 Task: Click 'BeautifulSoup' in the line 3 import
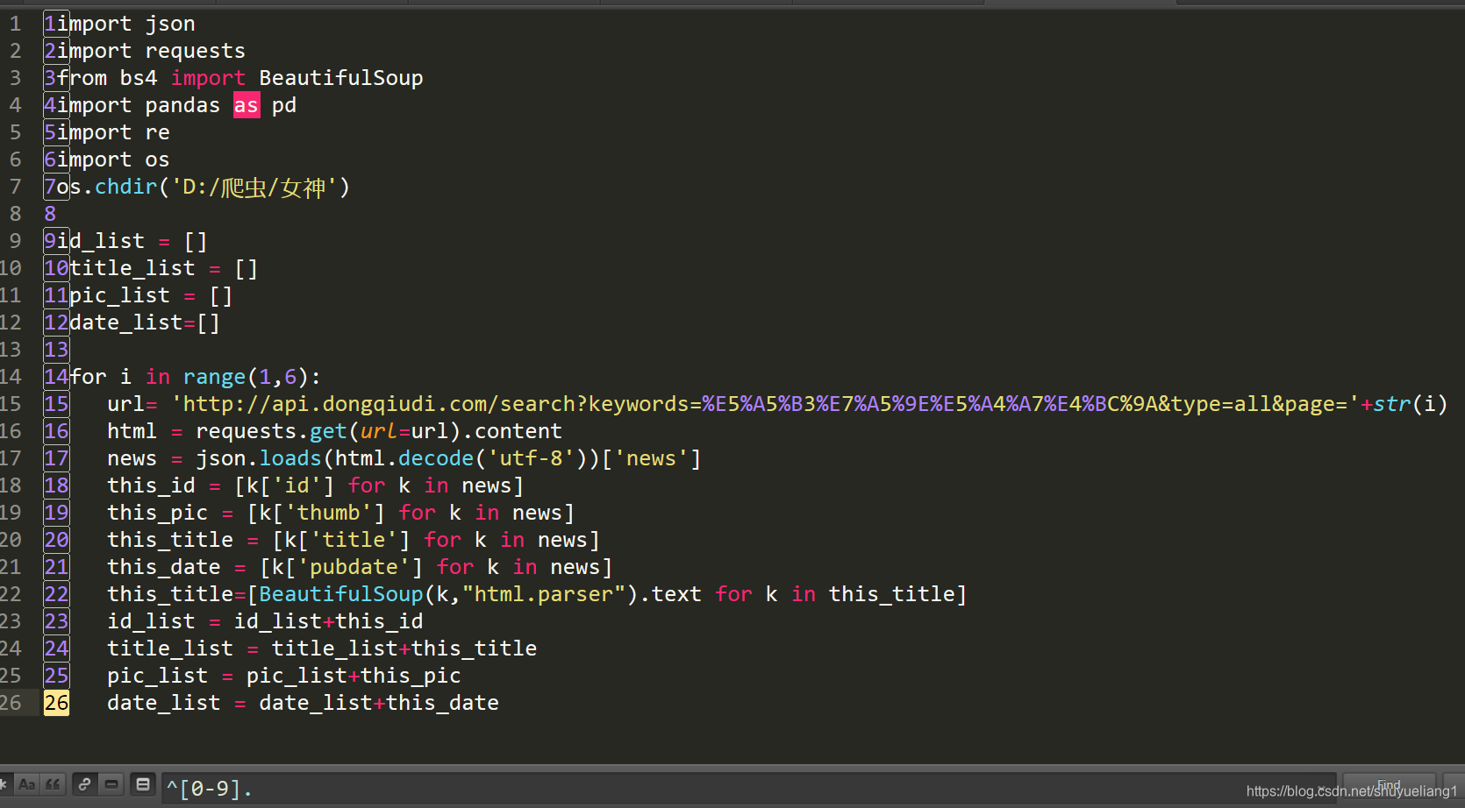pyautogui.click(x=341, y=78)
